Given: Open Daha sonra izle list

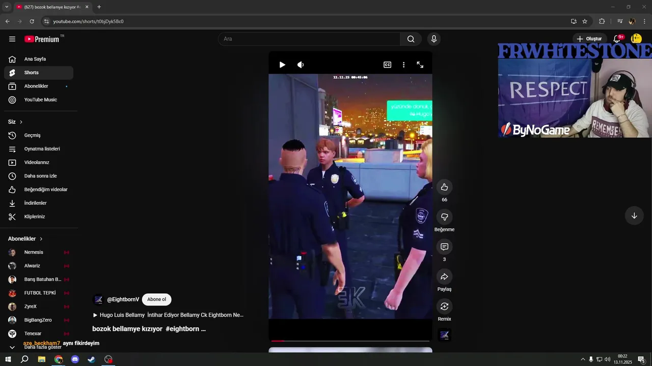Looking at the screenshot, I should [x=39, y=176].
